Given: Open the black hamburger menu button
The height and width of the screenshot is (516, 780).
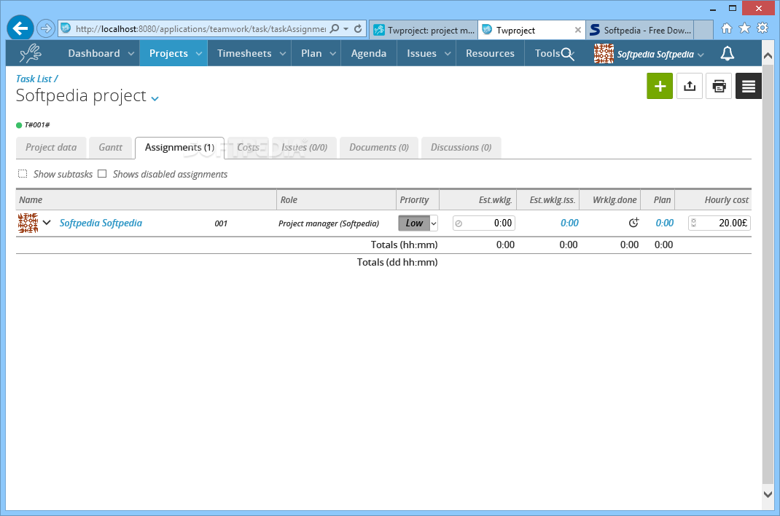Looking at the screenshot, I should click(749, 86).
